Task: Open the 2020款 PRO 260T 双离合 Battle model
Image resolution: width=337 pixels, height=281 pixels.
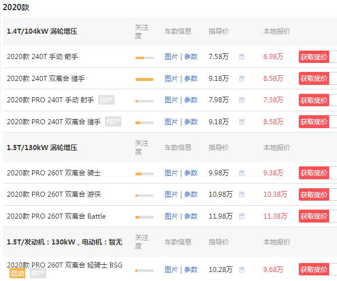Action: (x=56, y=216)
